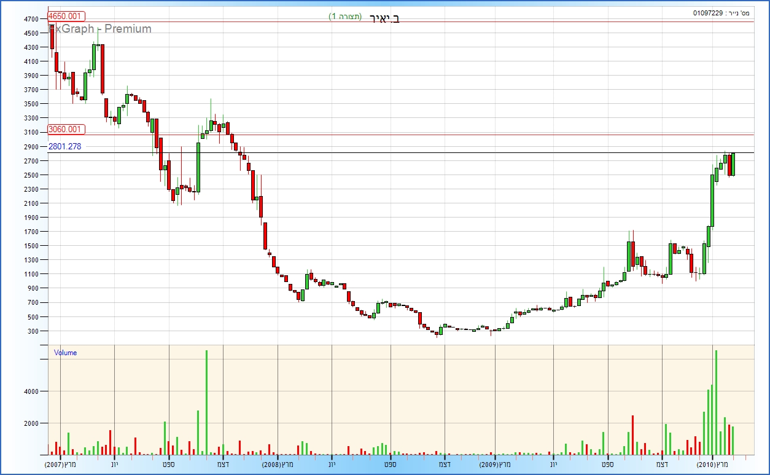Click the tallest green volume bar in late 2007
Viewport: 770px width, 475px height.
pyautogui.click(x=206, y=402)
